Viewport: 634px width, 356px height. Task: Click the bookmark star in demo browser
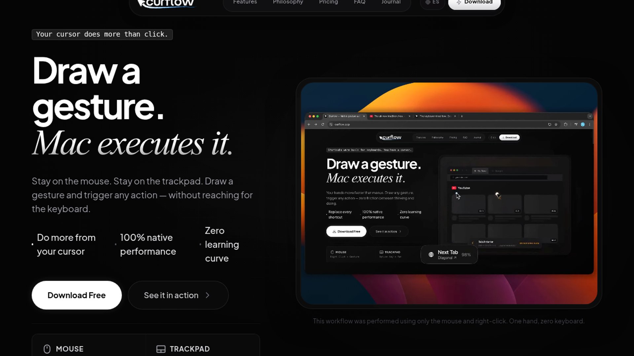(556, 124)
